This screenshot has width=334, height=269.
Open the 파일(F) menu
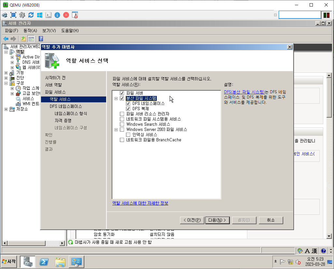(11, 31)
